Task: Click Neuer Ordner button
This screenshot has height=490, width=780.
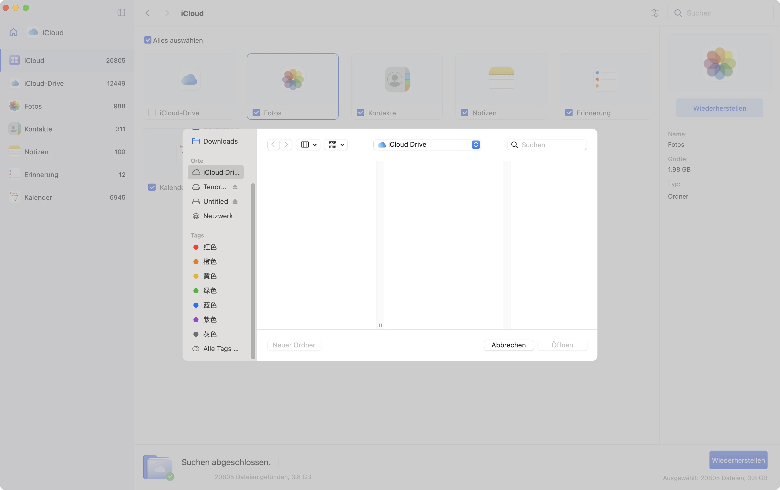Action: (x=294, y=345)
